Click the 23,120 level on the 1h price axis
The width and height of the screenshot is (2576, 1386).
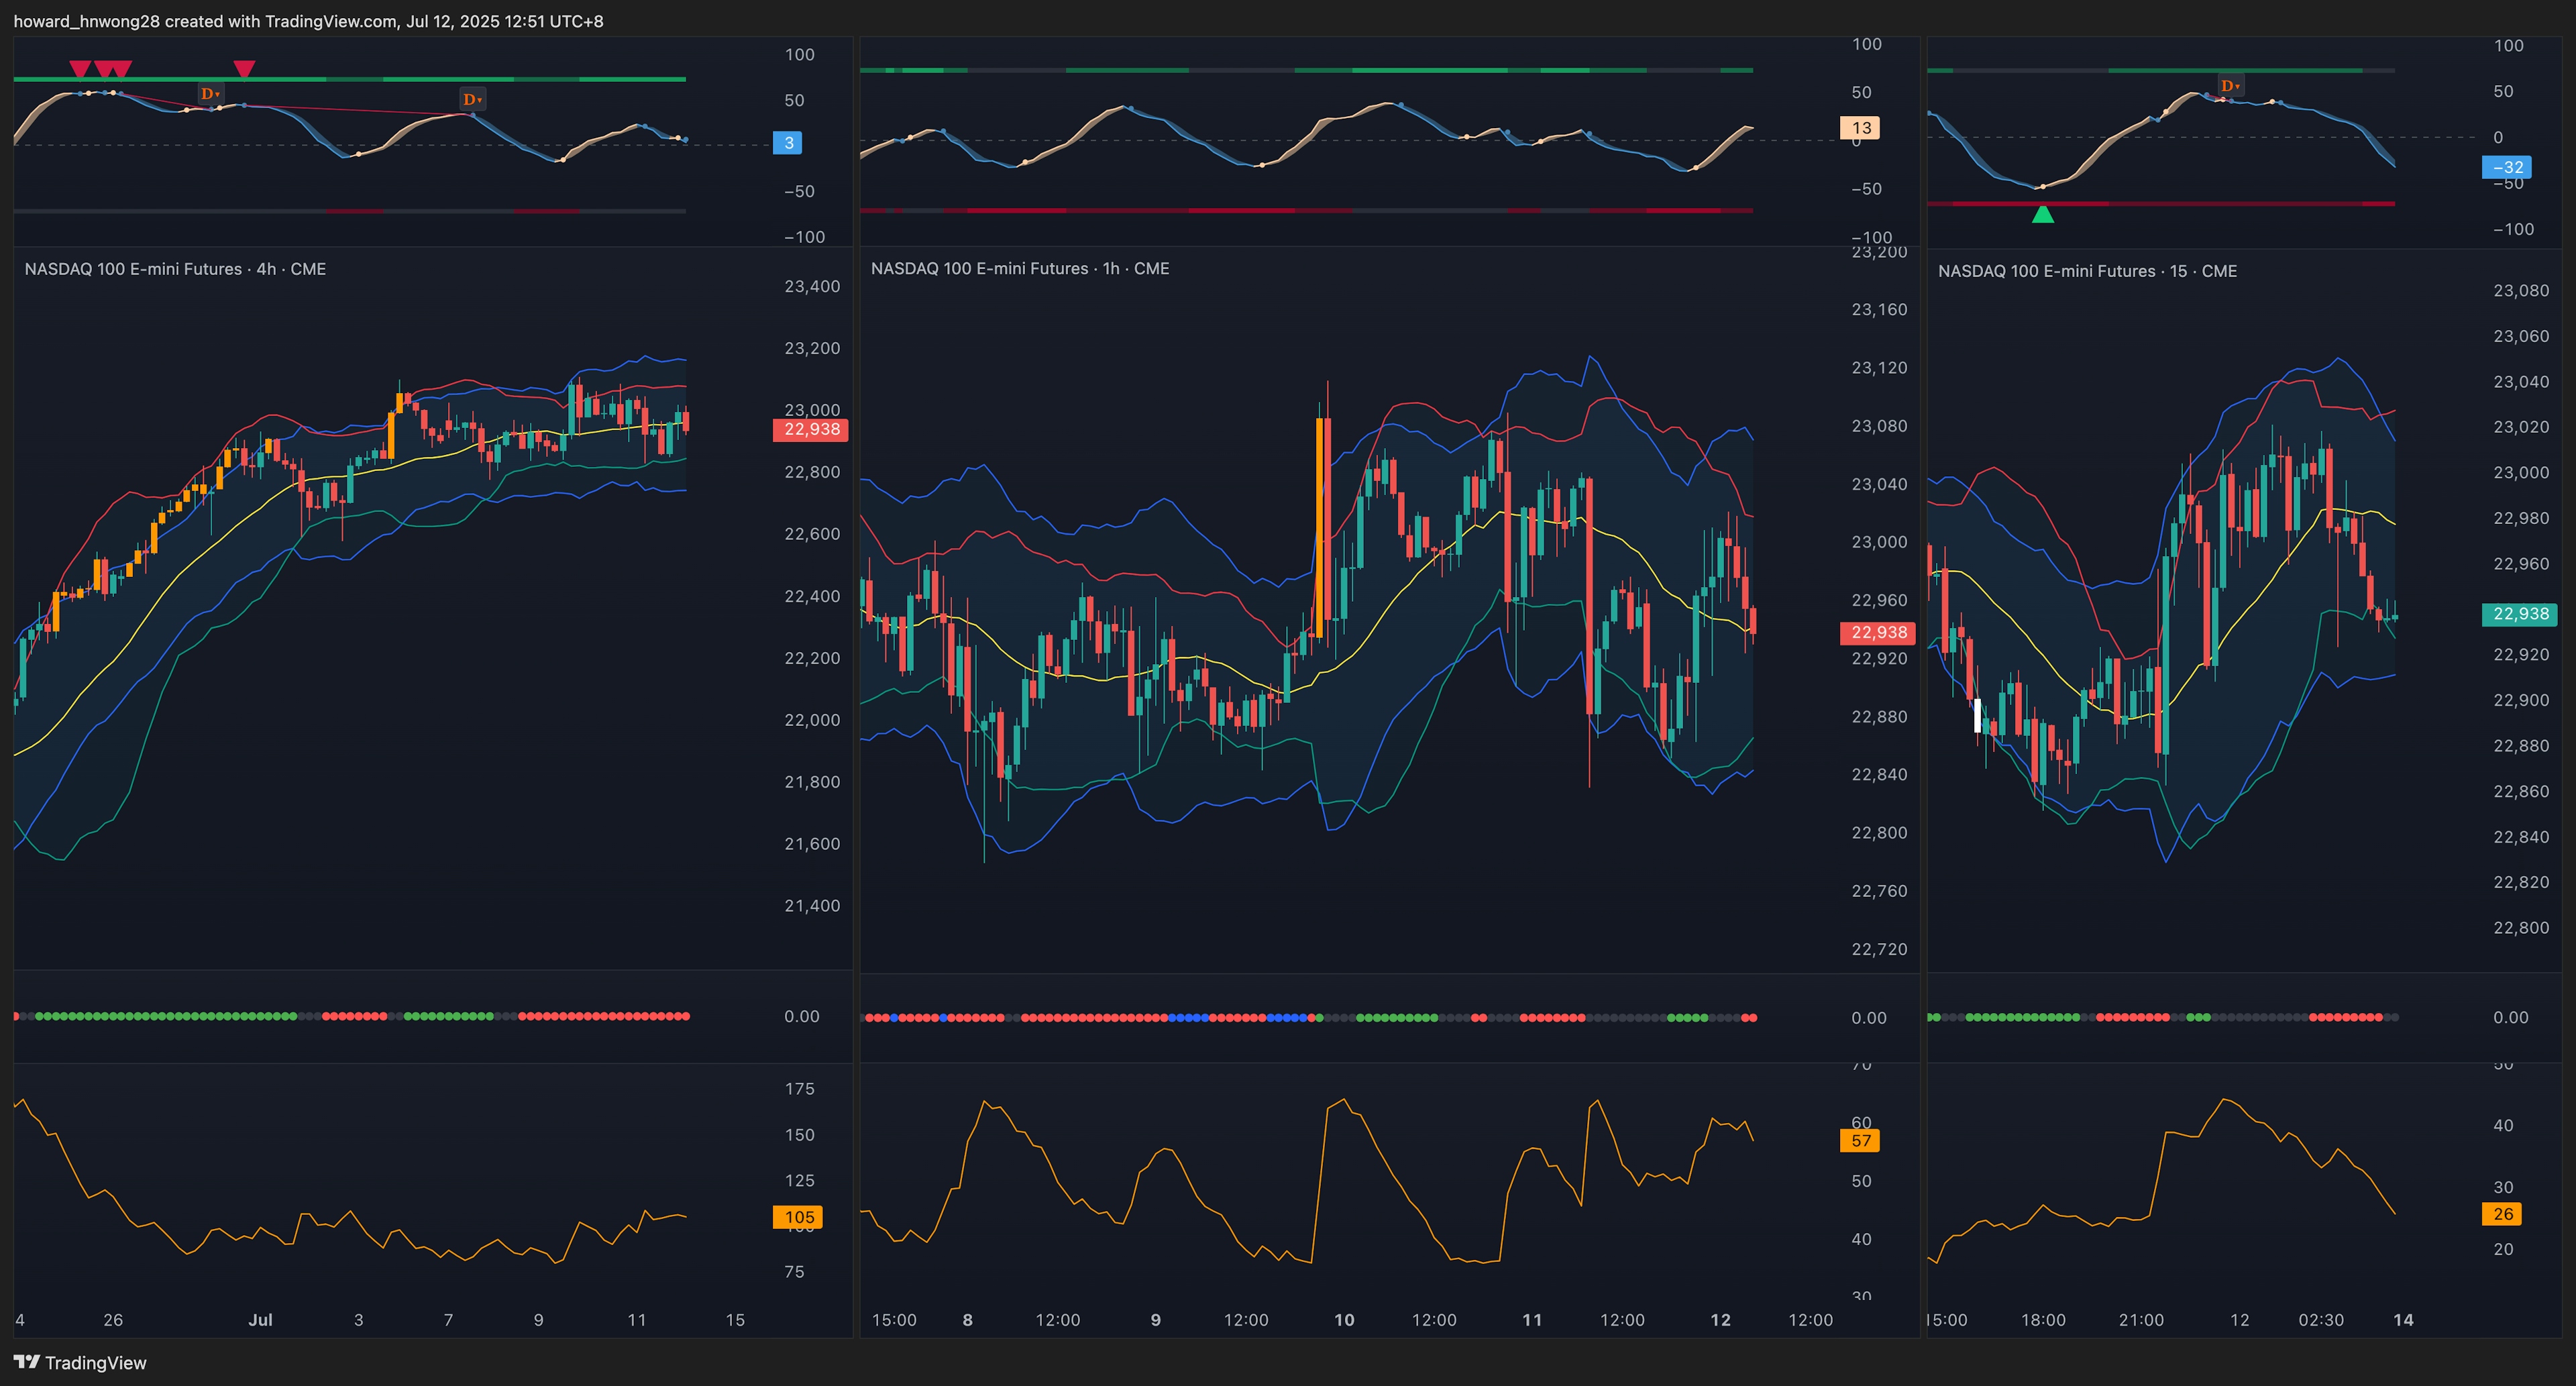[1879, 368]
